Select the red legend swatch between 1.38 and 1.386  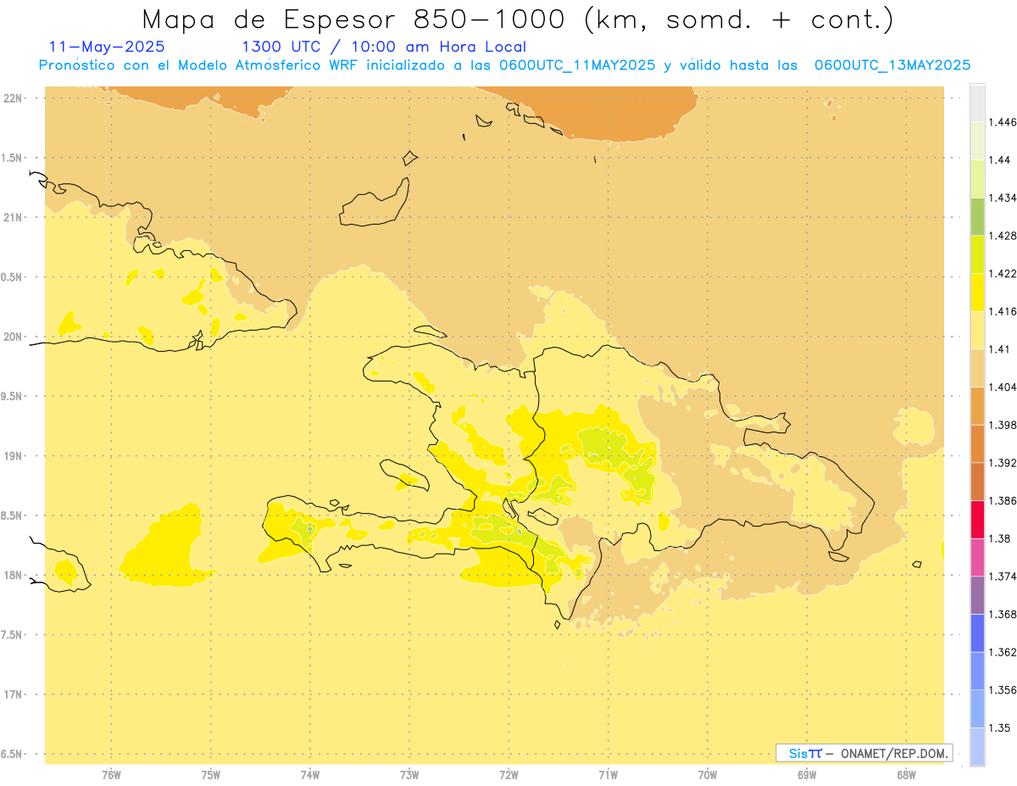click(977, 519)
